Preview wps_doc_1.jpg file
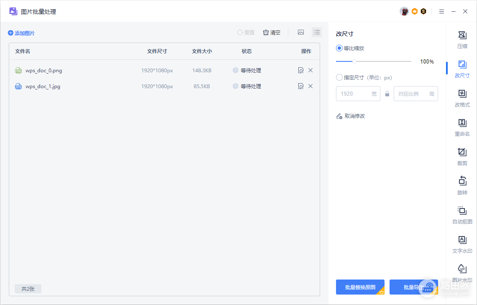Viewport: 477px width, 305px height. [301, 86]
